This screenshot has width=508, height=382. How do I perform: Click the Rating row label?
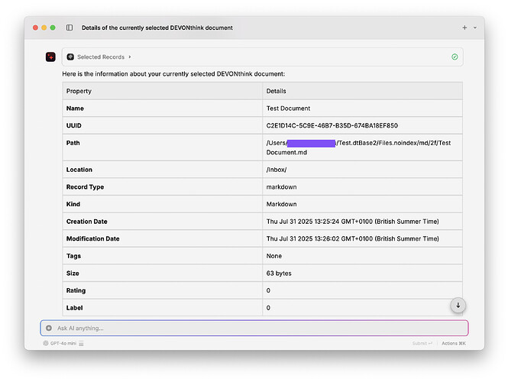[x=76, y=290]
